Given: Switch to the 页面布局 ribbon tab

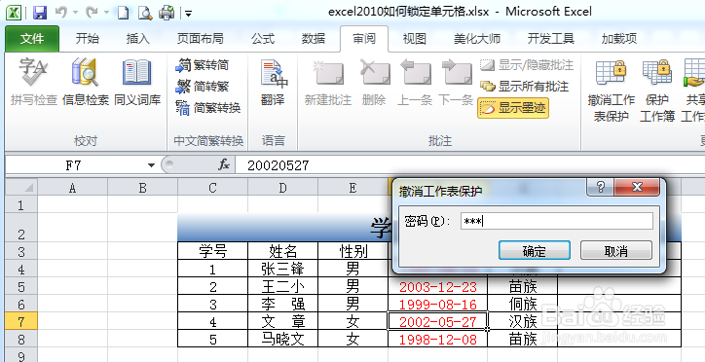Looking at the screenshot, I should tap(200, 39).
